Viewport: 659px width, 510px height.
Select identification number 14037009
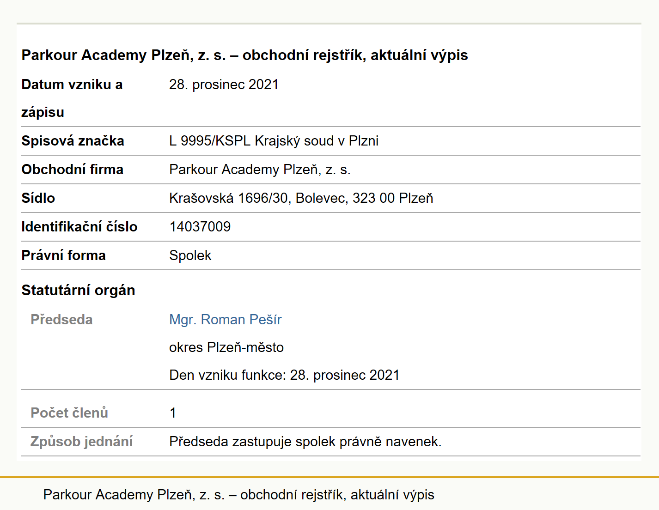pos(200,227)
